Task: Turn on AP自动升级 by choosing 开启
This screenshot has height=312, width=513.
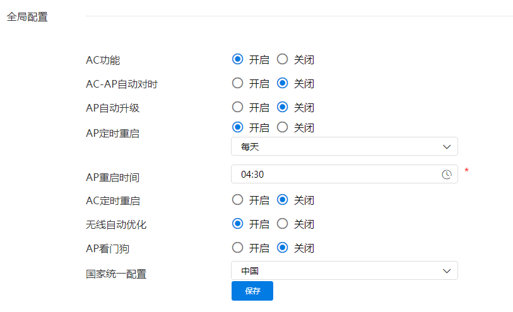Action: (x=238, y=107)
